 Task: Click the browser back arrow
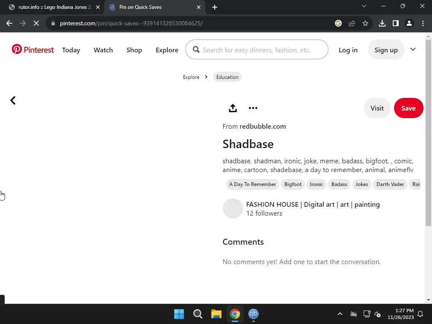9,24
